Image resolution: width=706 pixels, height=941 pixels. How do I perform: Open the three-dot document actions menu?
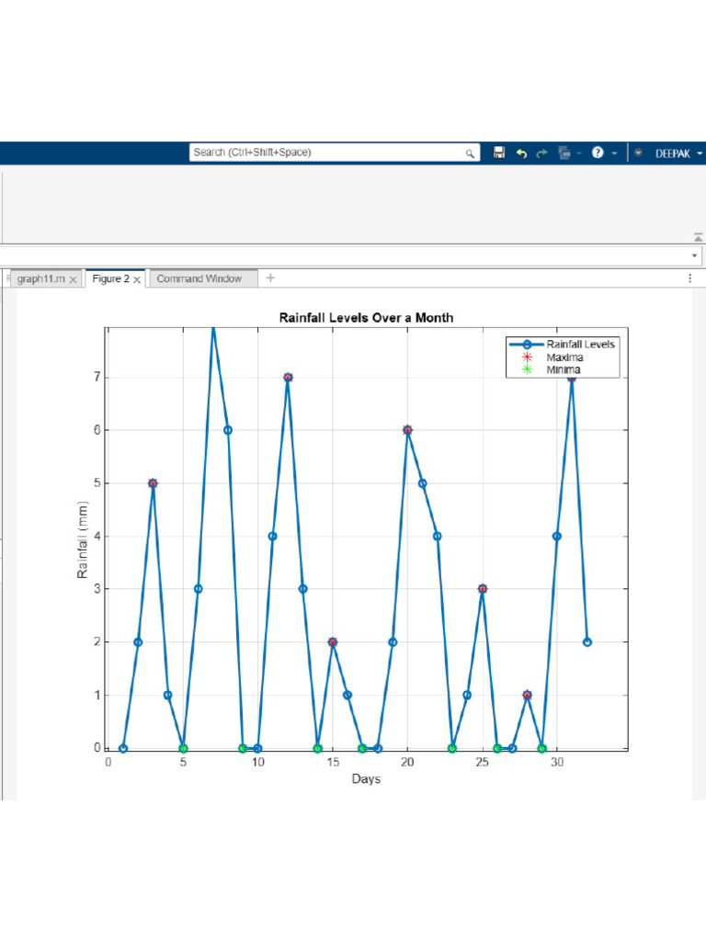690,278
